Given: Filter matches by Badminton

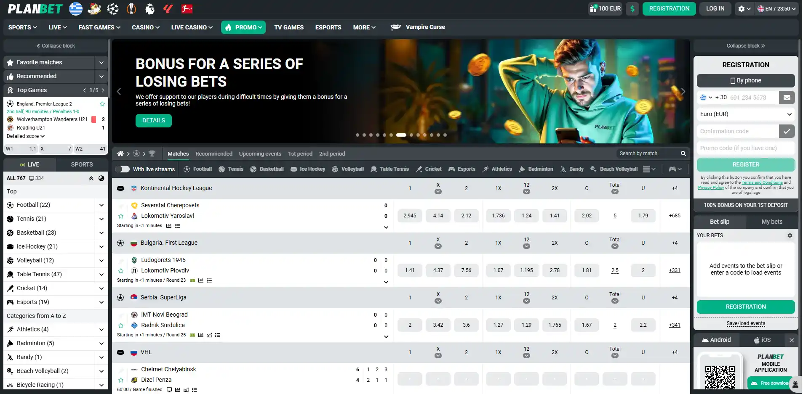Looking at the screenshot, I should pos(536,169).
